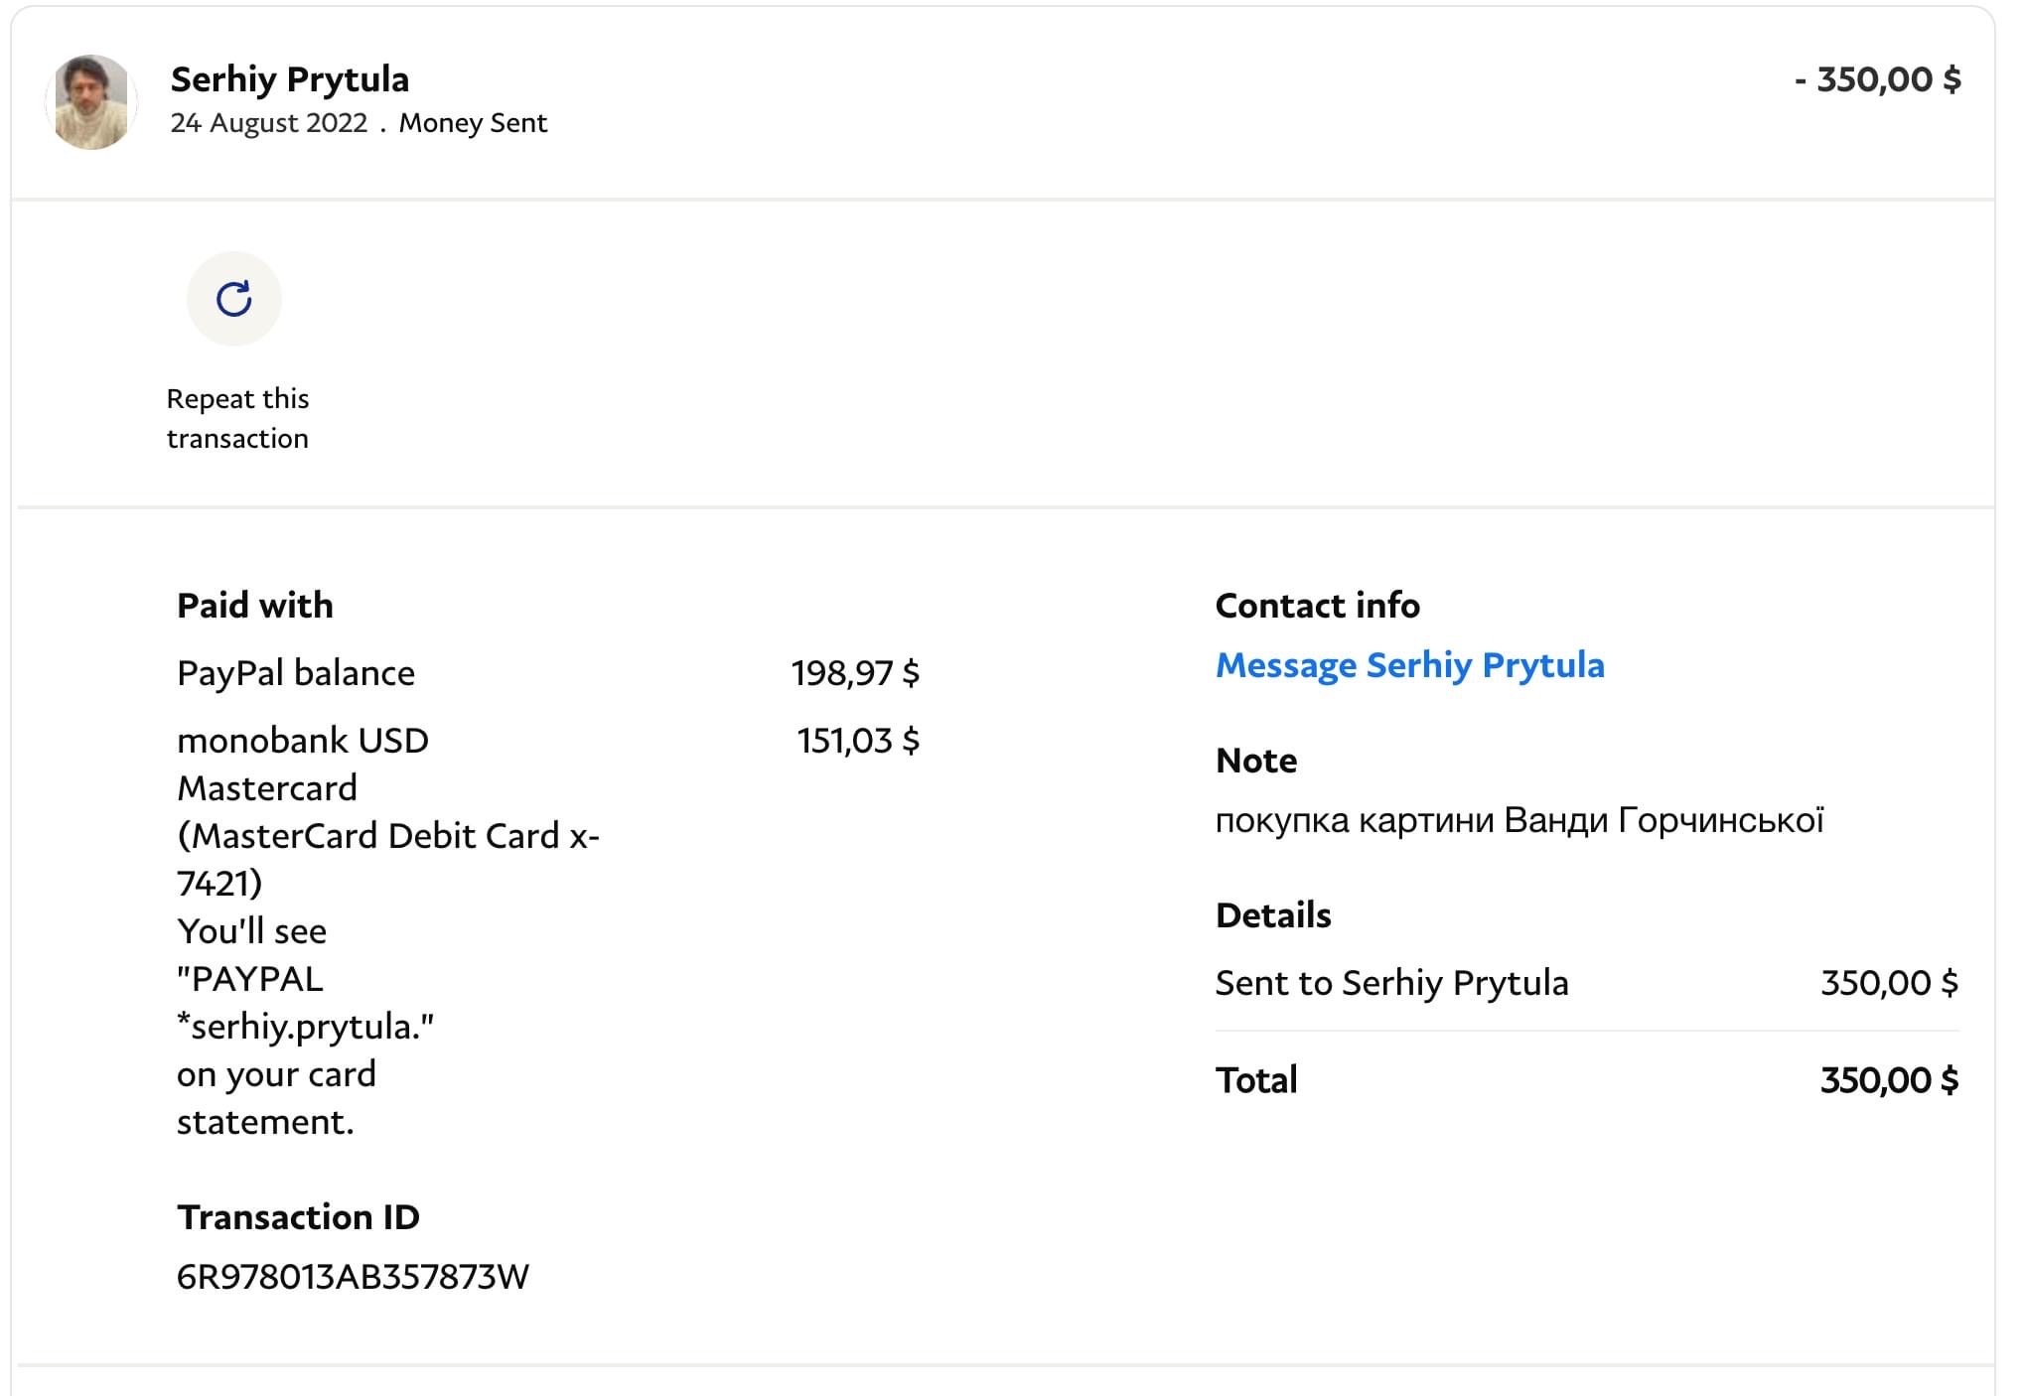Viewport: 2024px width, 1396px height.
Task: Click the 'Contact info' heading
Action: click(x=1317, y=606)
